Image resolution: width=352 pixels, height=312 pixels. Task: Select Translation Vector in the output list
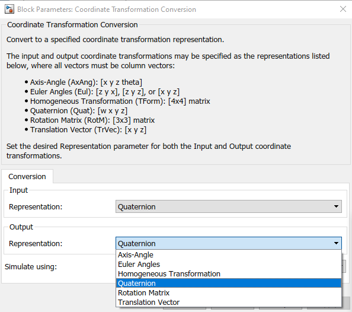[x=229, y=302]
